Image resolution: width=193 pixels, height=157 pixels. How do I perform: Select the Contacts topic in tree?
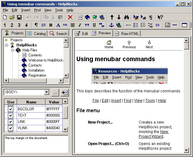[x=35, y=65]
